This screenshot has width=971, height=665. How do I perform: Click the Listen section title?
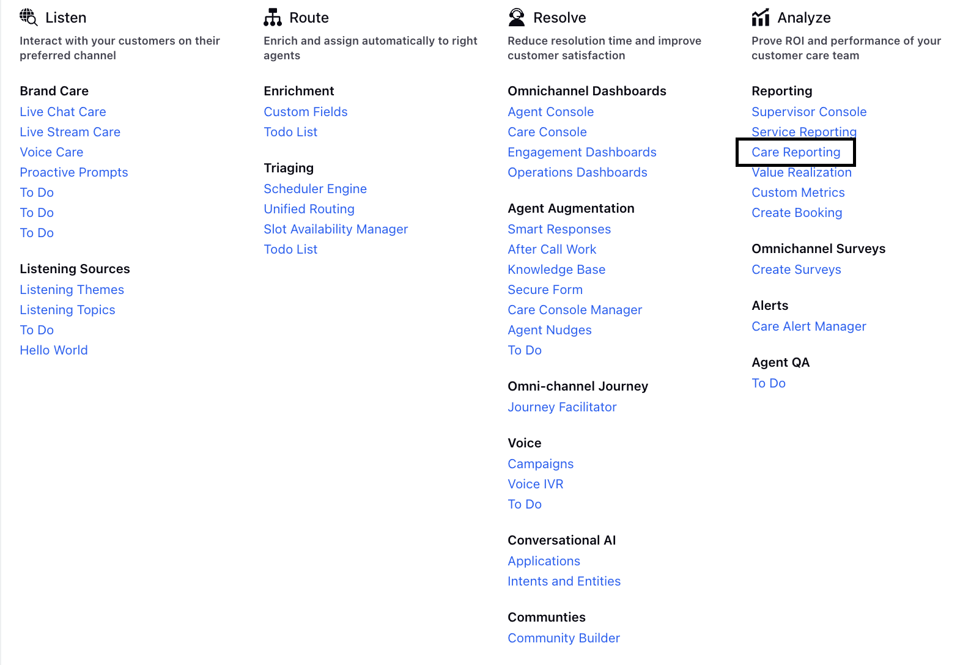tap(66, 18)
